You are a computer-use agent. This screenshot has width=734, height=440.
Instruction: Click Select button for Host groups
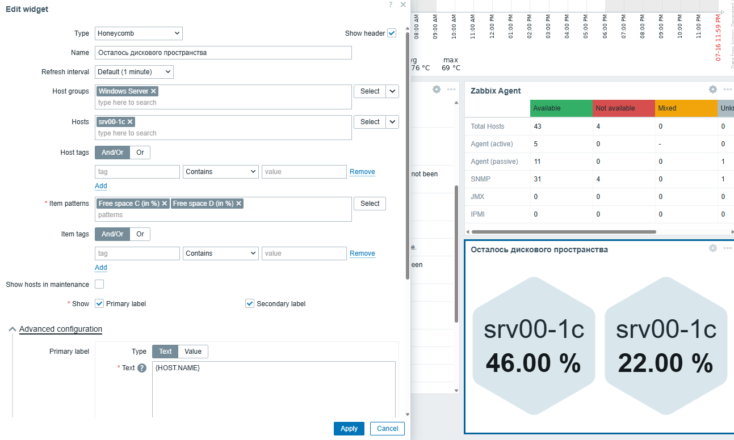point(370,91)
